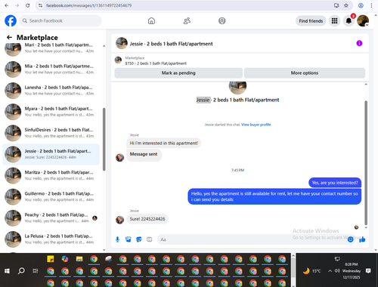Click the browser address bar URL
Screen dimensions: 378x287
[x=88, y=5]
